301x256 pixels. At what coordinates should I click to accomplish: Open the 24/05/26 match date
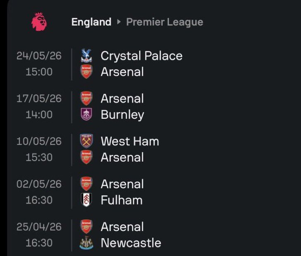[39, 56]
